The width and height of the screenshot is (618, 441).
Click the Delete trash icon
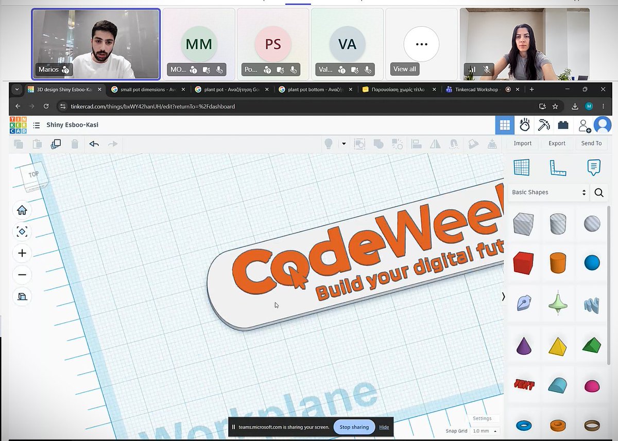(75, 144)
